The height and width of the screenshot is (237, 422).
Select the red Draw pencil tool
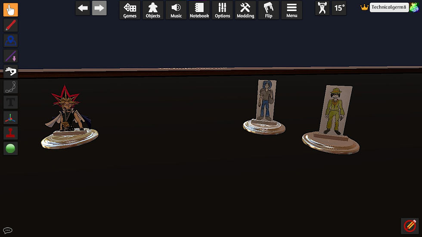coord(10,25)
